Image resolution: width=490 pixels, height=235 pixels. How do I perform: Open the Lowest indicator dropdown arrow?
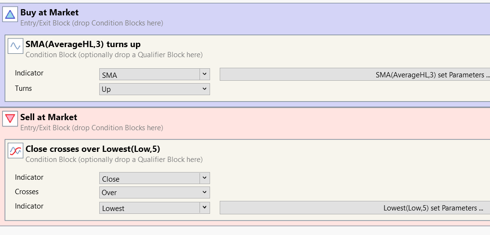point(205,208)
